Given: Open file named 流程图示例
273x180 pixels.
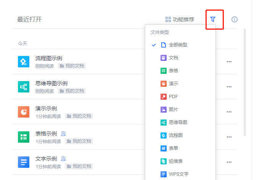Looking at the screenshot, I should click(x=49, y=58).
